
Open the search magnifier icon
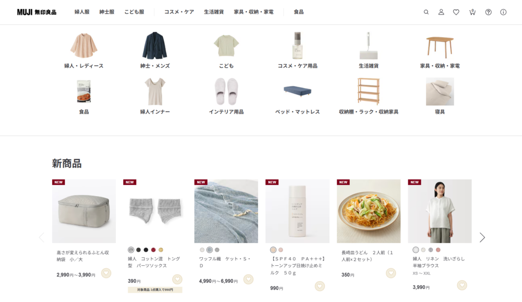click(x=426, y=12)
